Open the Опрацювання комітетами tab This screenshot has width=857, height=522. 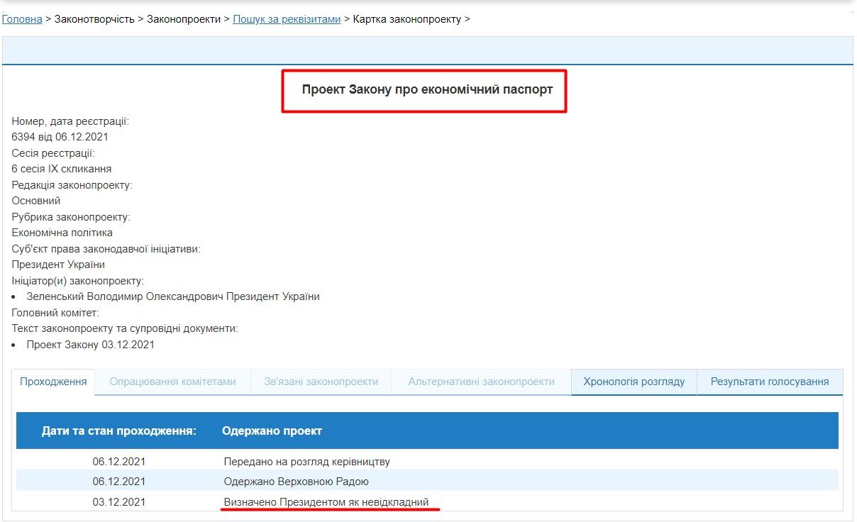[x=172, y=382]
